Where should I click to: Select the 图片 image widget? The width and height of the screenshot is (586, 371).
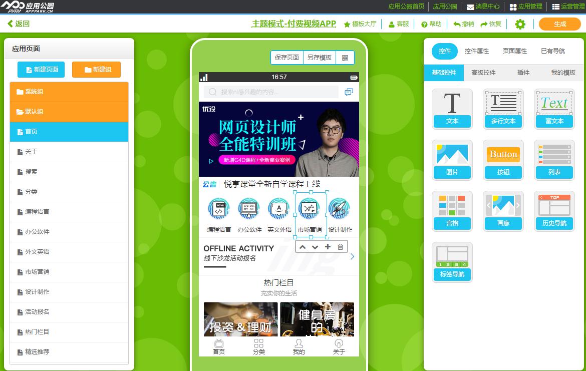(x=452, y=160)
